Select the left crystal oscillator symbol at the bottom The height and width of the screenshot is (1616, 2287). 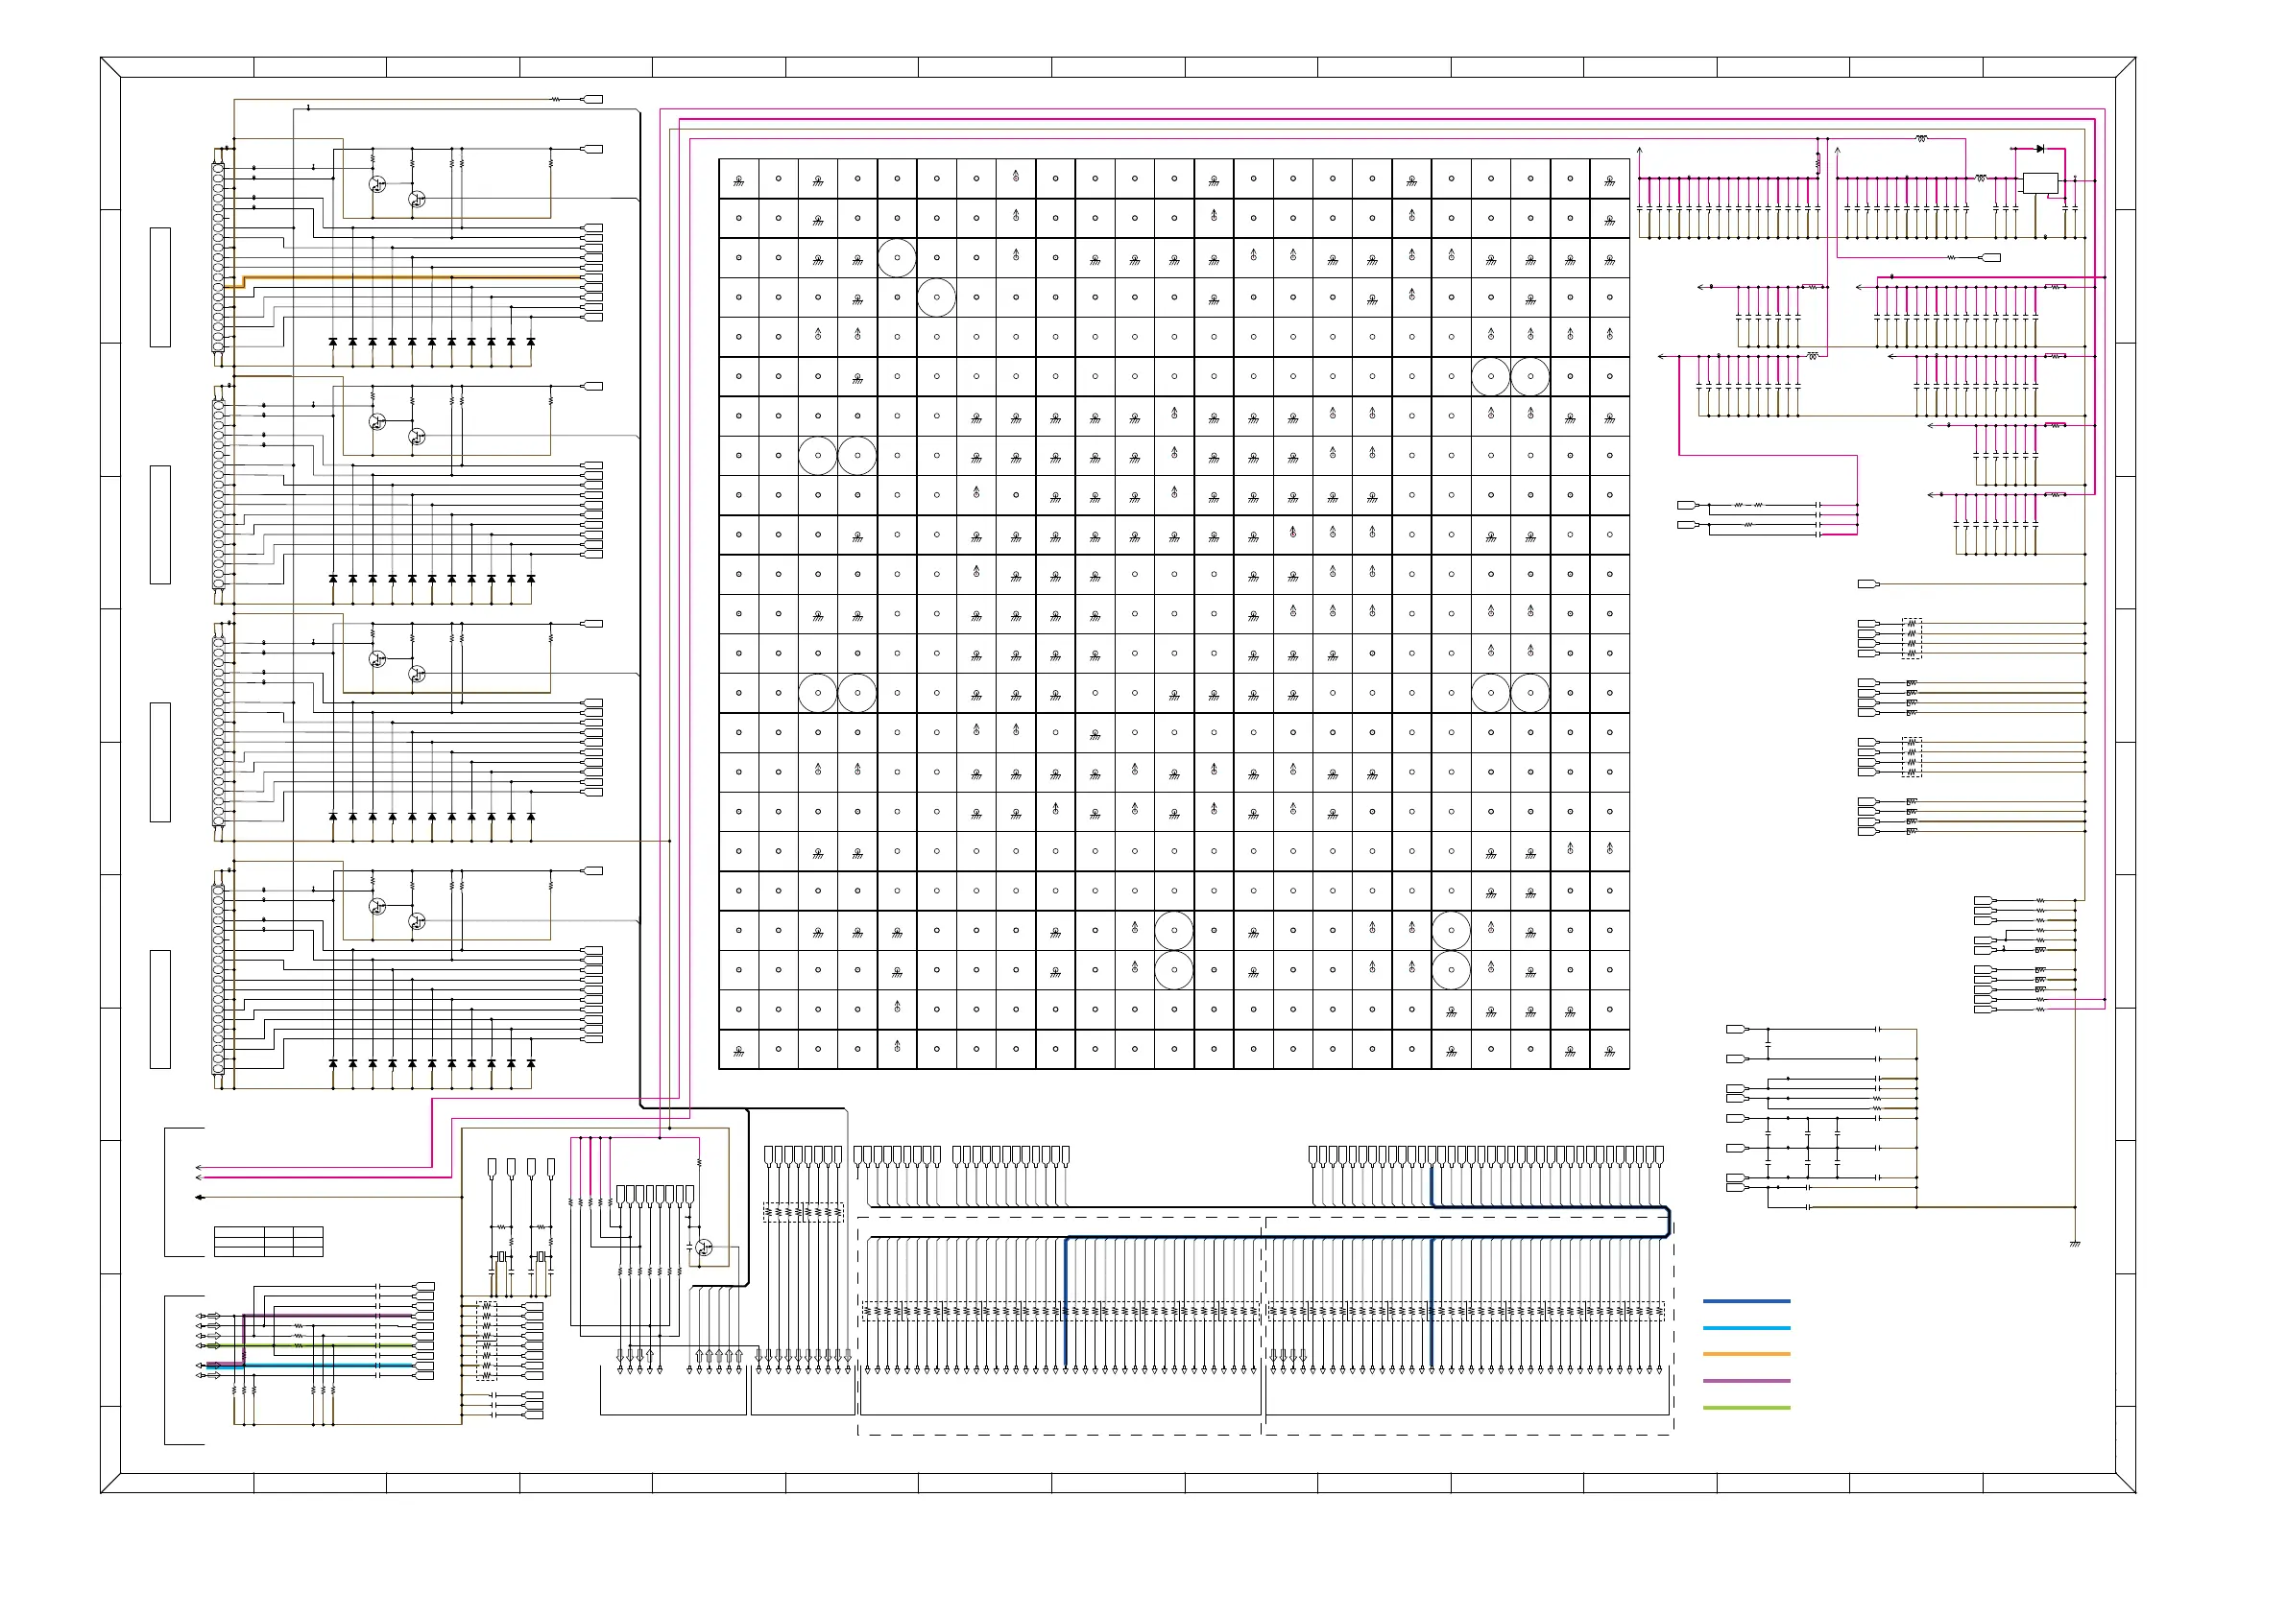click(501, 1257)
